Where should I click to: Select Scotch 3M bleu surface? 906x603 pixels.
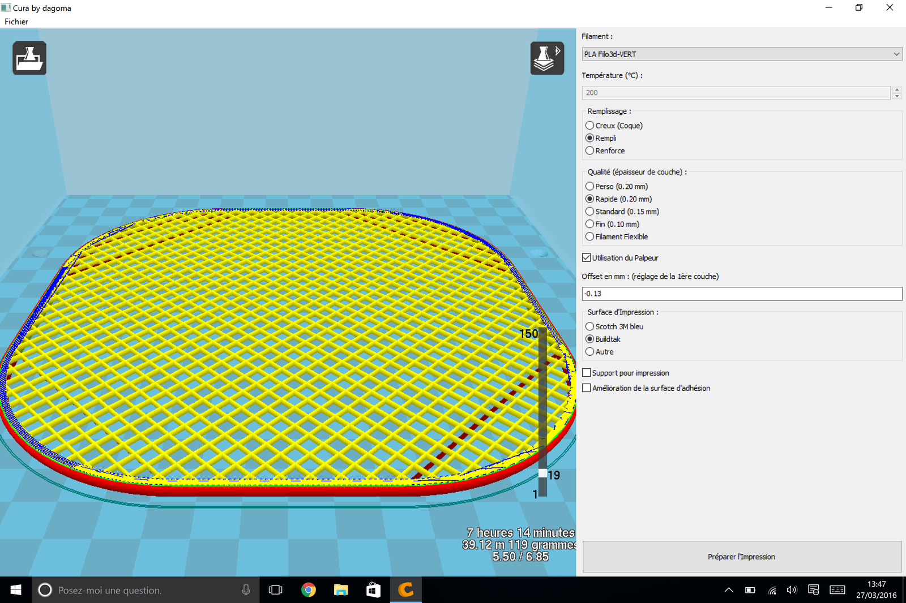(615, 326)
